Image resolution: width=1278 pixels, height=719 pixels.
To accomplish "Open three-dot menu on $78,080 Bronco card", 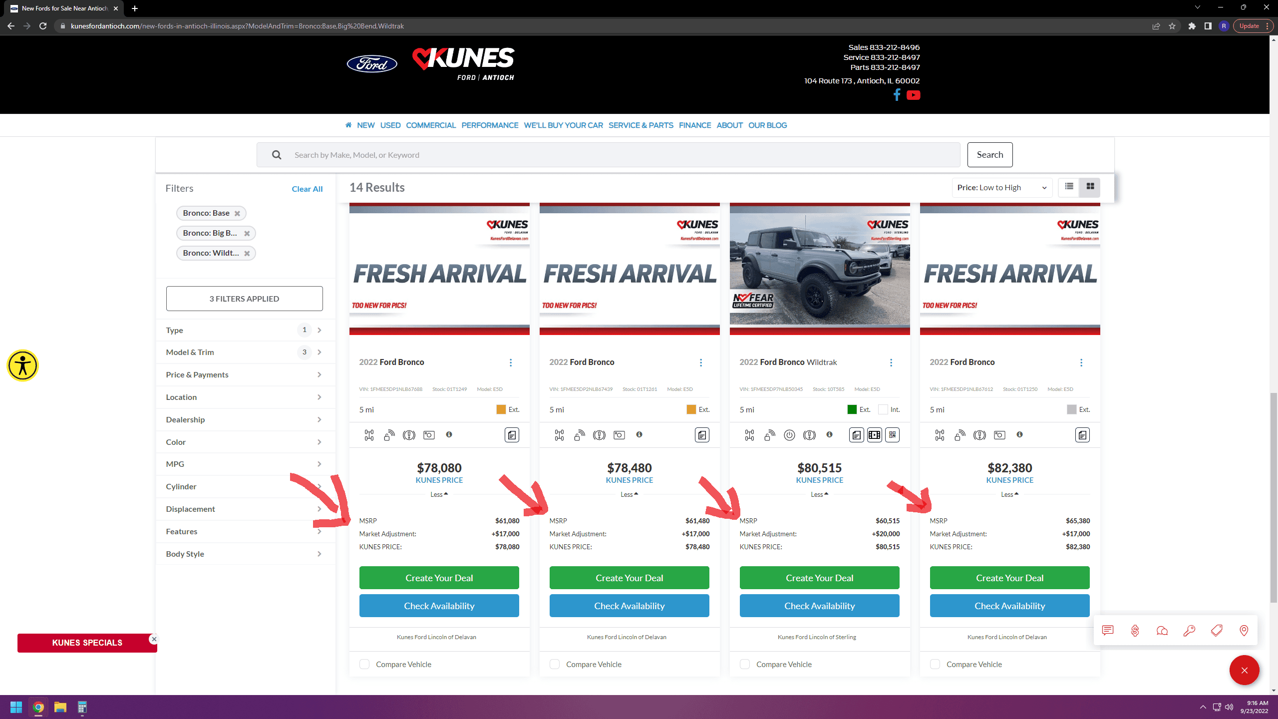I will tap(511, 362).
